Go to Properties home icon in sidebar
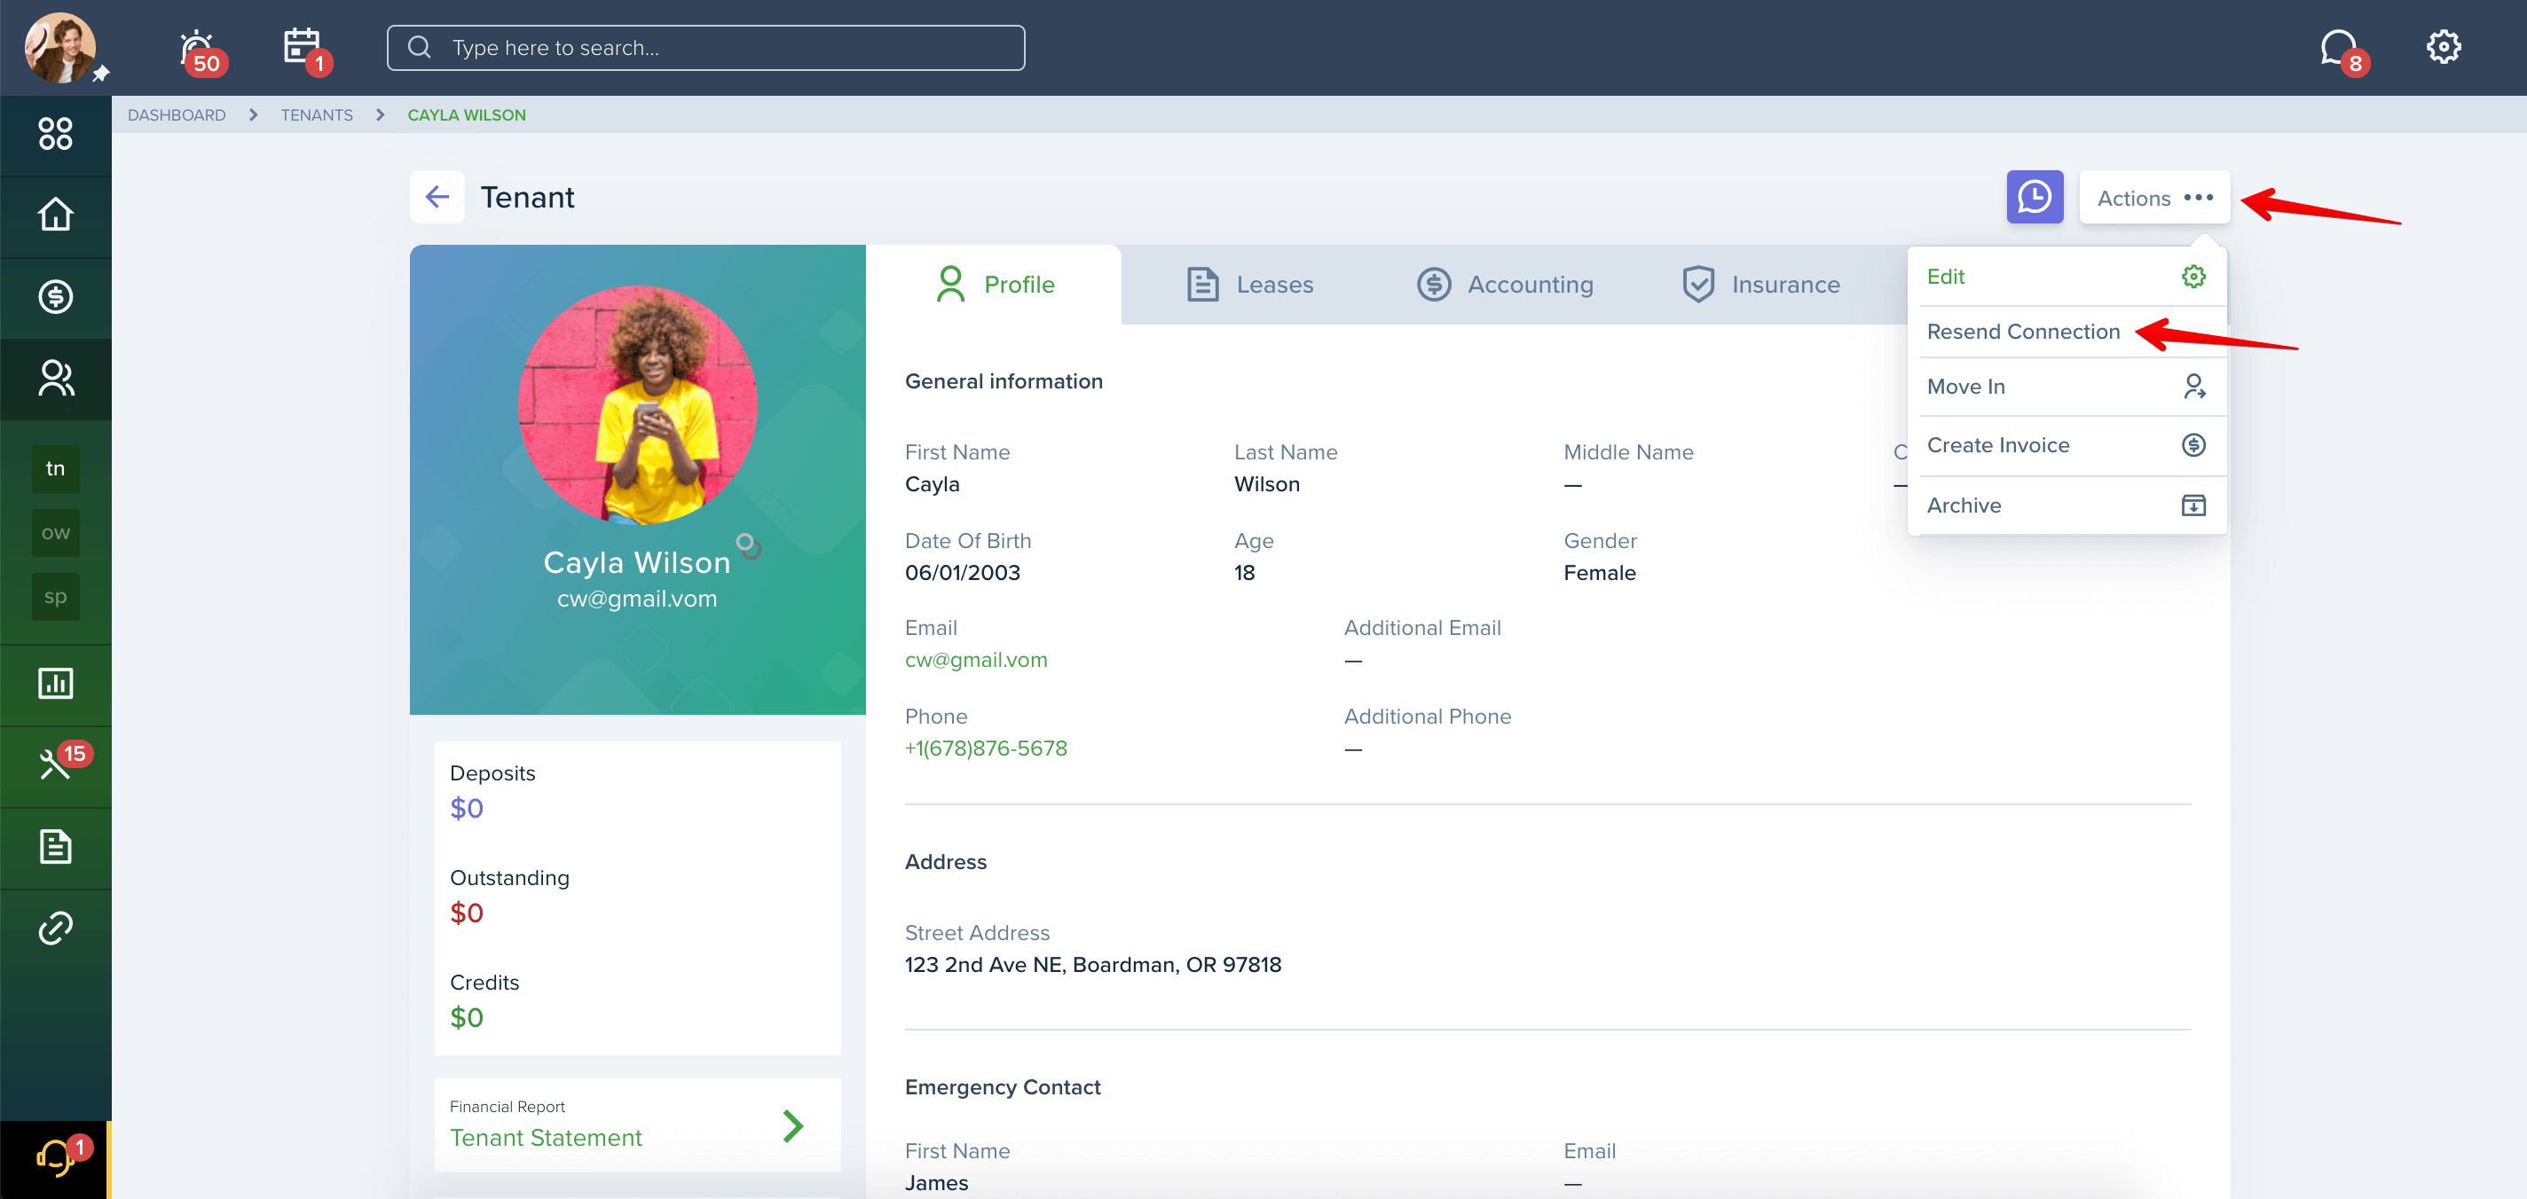Screen dimensions: 2527x1199 pyautogui.click(x=55, y=215)
